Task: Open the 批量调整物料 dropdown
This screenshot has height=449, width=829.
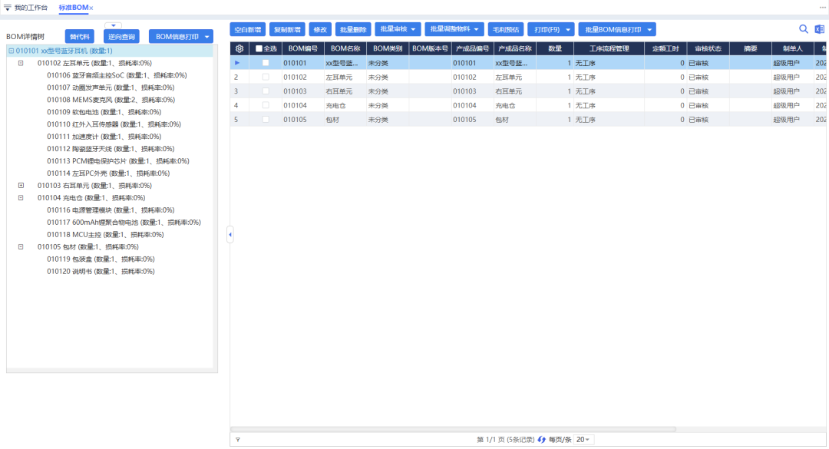Action: coord(477,29)
